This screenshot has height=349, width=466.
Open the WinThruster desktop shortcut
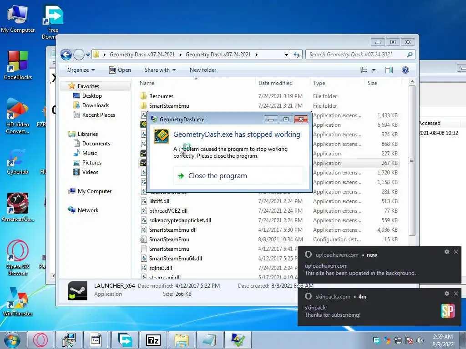[x=18, y=302]
